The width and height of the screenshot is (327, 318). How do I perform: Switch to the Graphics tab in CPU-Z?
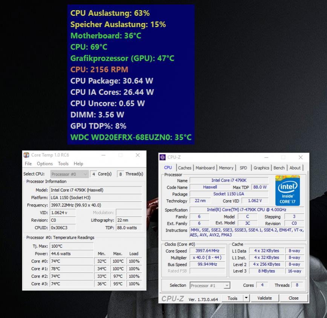coord(261,168)
